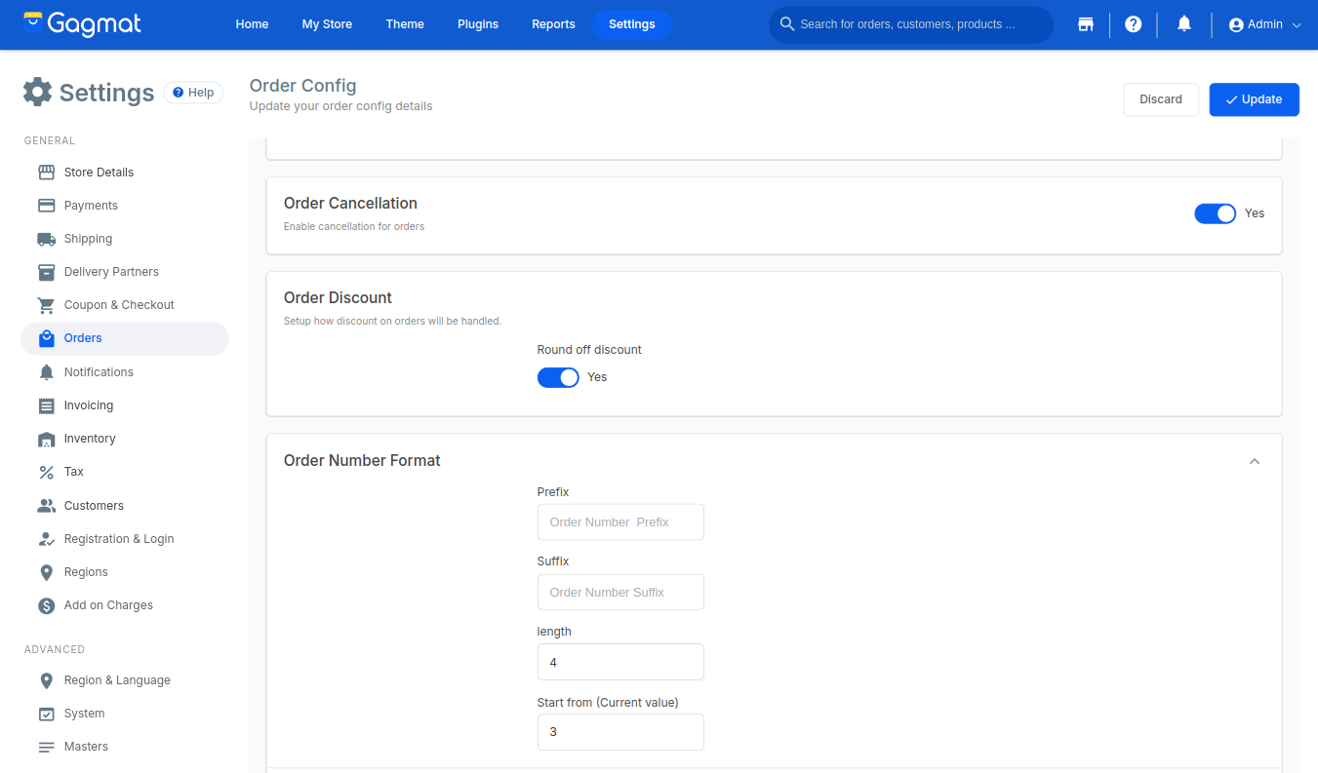The width and height of the screenshot is (1318, 773).
Task: Open the help question mark icon
Action: 1133,24
